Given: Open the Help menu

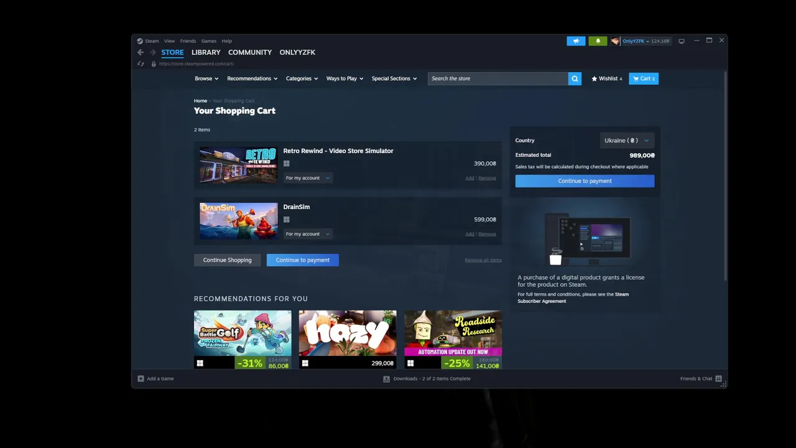Looking at the screenshot, I should [227, 41].
